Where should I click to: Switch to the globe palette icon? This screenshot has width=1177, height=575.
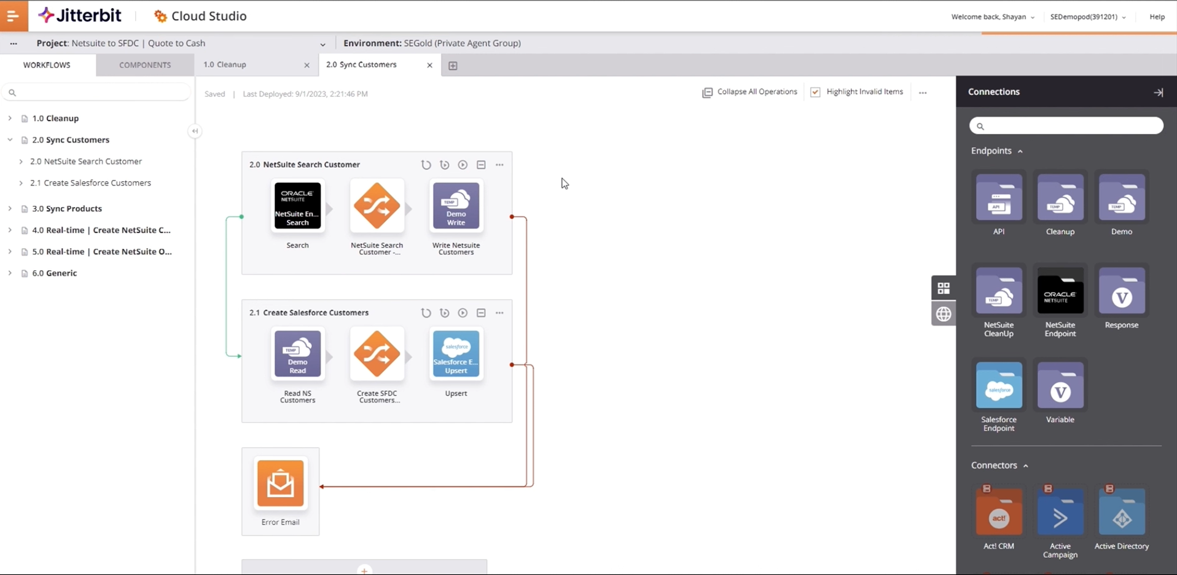pyautogui.click(x=944, y=314)
